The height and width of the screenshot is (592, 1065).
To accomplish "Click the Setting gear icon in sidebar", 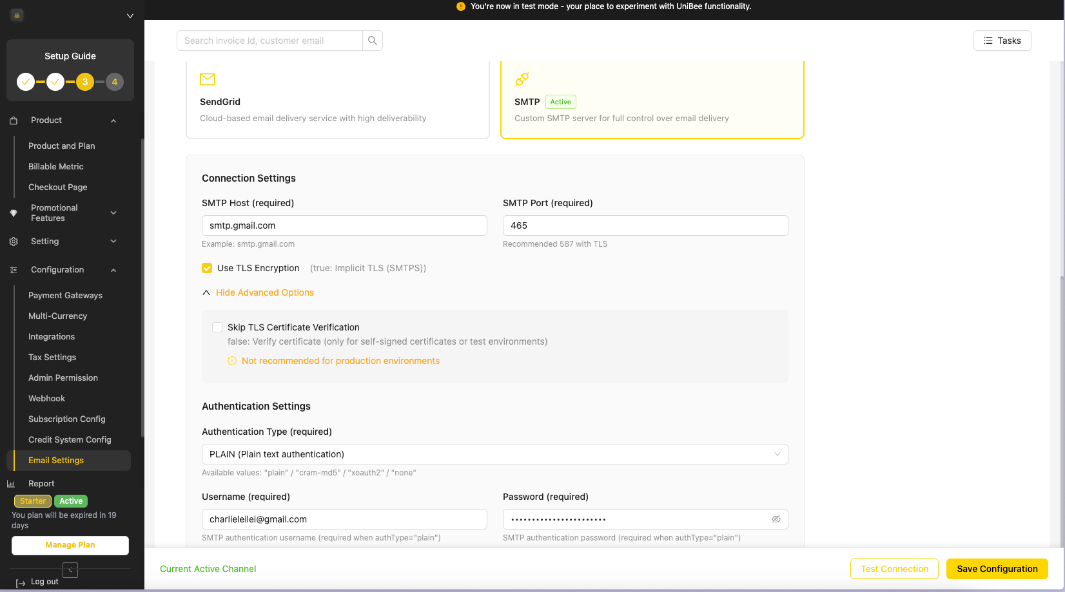I will click(x=14, y=241).
